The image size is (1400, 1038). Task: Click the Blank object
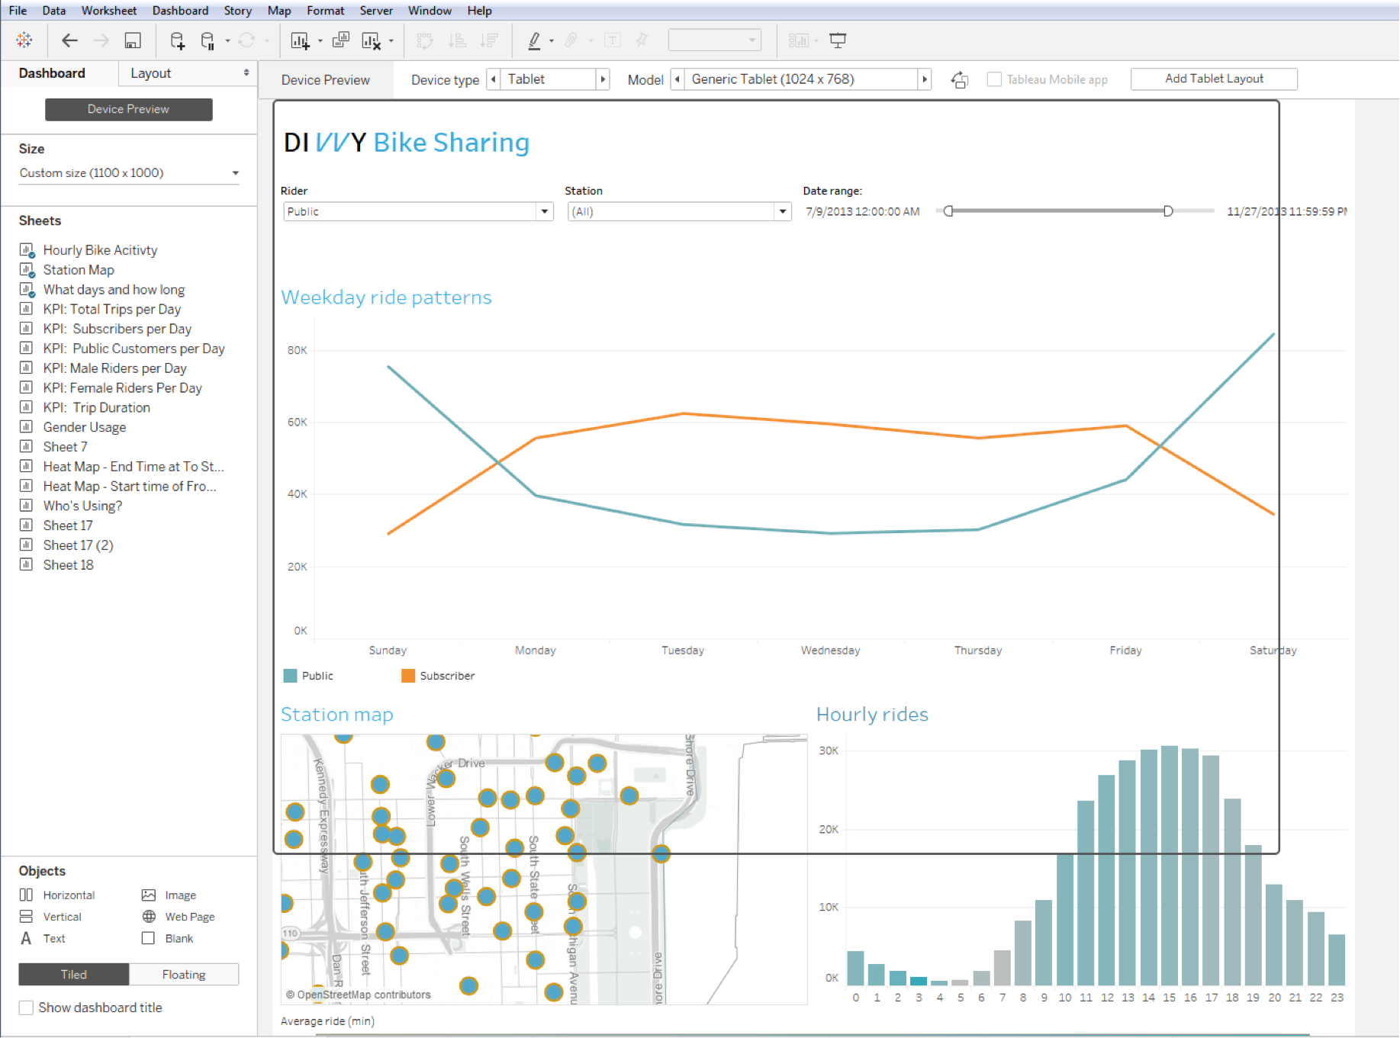click(x=168, y=939)
